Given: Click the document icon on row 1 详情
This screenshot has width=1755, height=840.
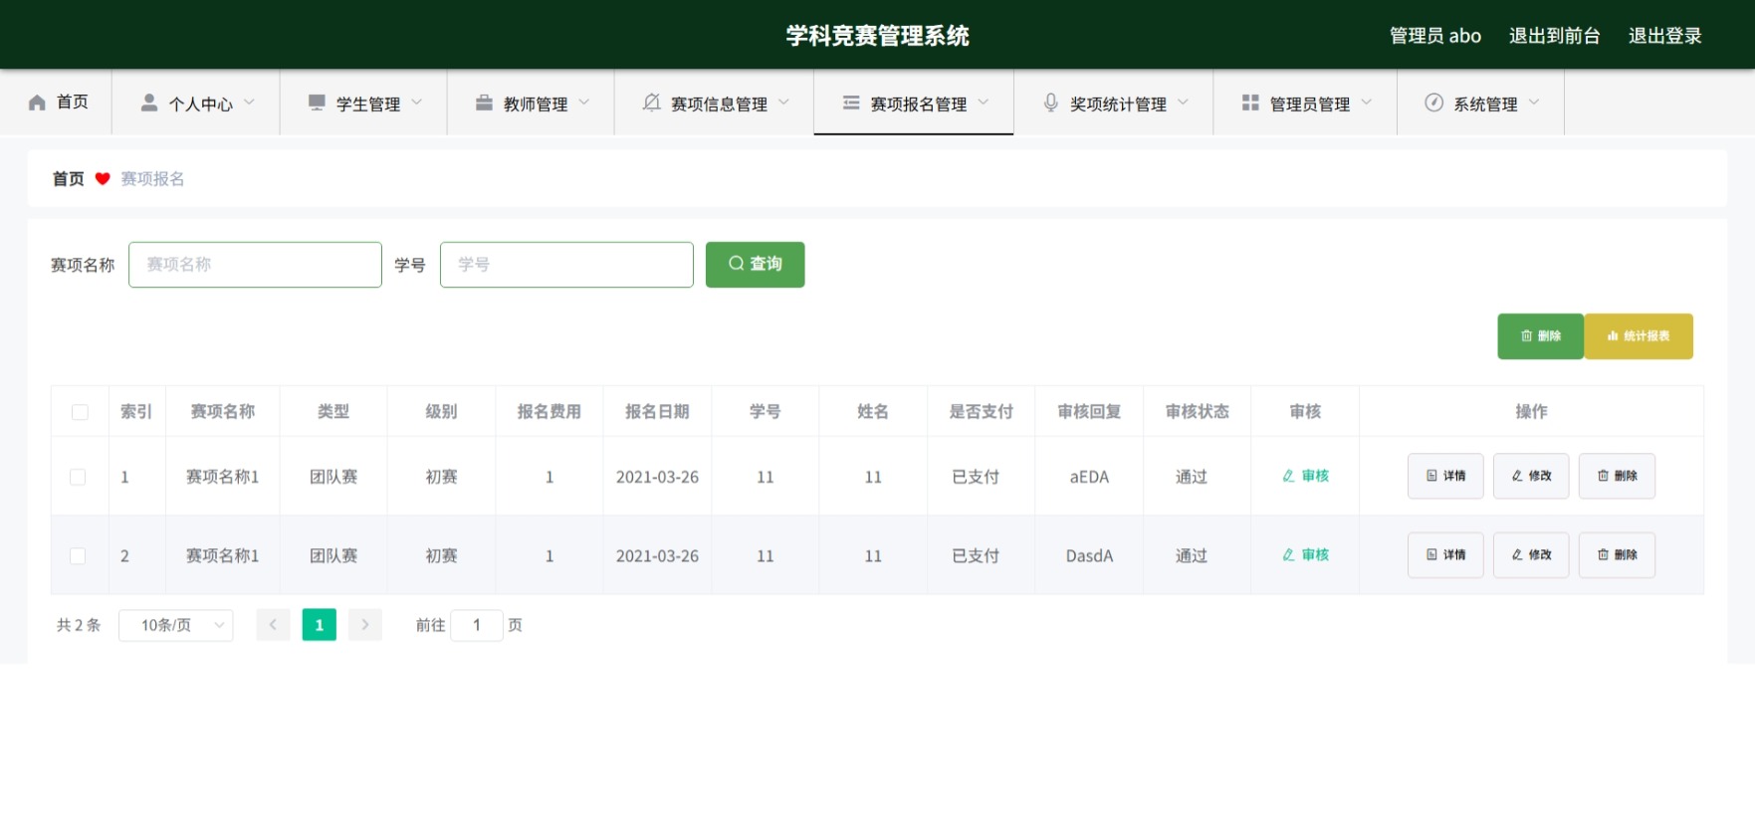Looking at the screenshot, I should [1431, 476].
